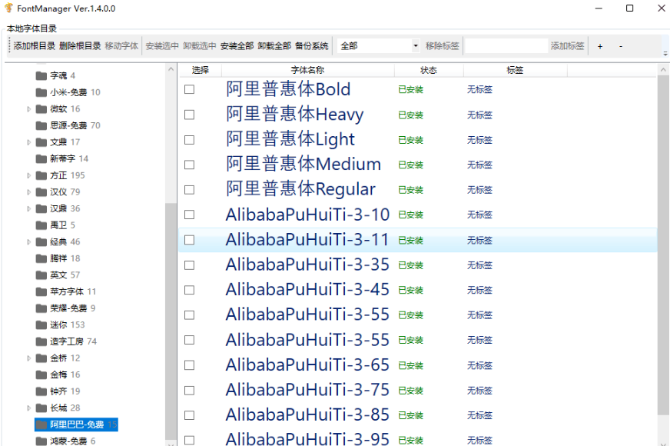Click the 阿里巴巴-免费 folder icon

(41, 424)
